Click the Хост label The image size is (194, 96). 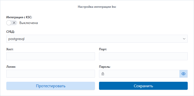pyautogui.click(x=10, y=49)
